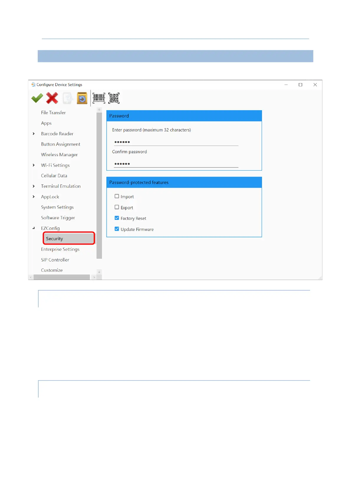Click the sidebar horizontal scrollbar thumb
Viewport: 351px width, 496px height.
(62, 277)
